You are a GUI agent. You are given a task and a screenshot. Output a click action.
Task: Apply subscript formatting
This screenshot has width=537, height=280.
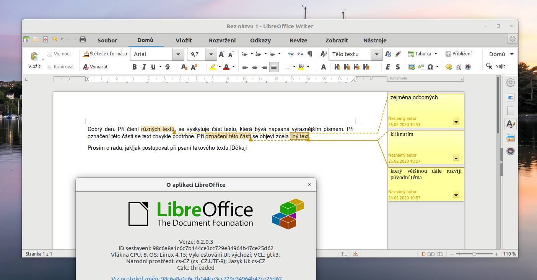184,67
